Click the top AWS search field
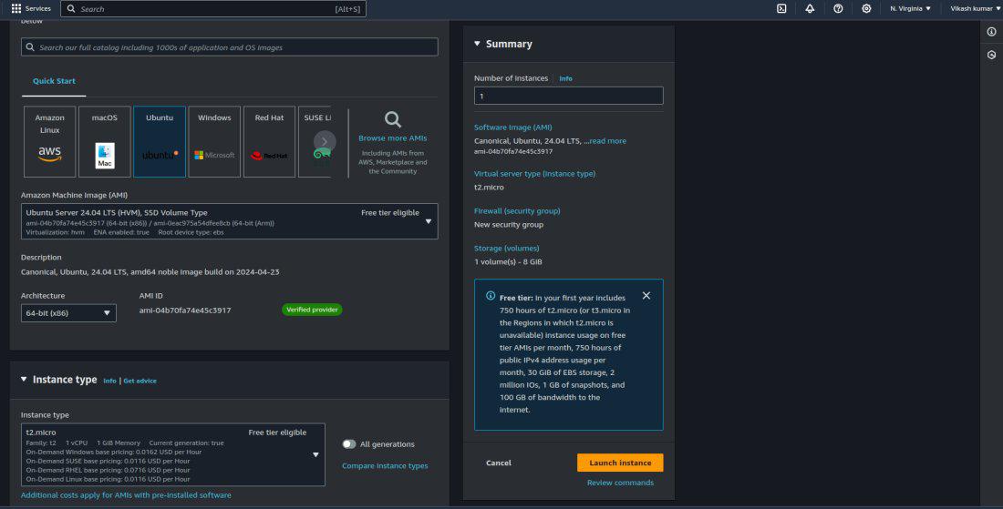The width and height of the screenshot is (1003, 509). tap(213, 9)
